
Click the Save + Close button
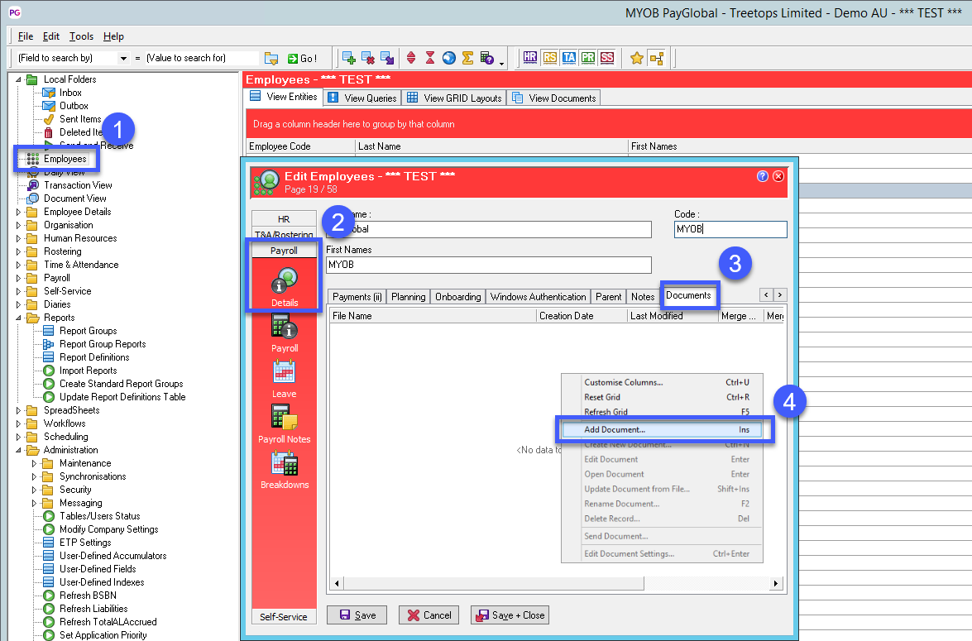pos(509,615)
